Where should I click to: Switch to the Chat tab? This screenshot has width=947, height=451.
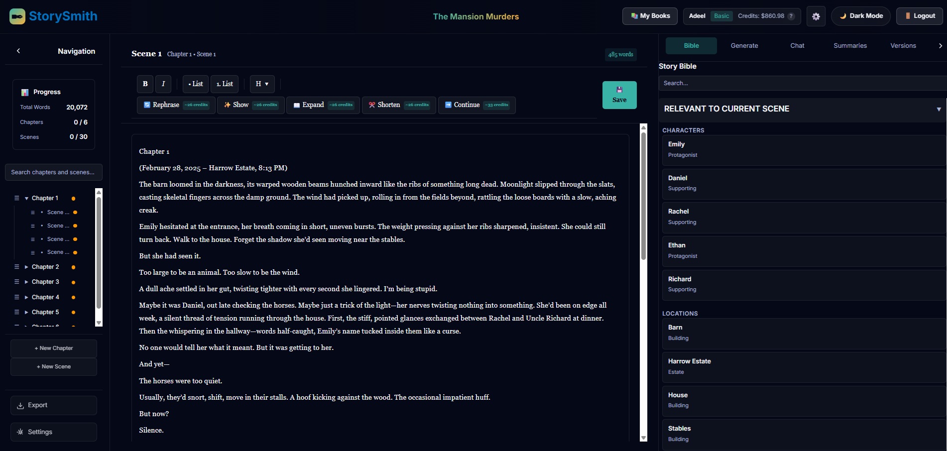(797, 45)
